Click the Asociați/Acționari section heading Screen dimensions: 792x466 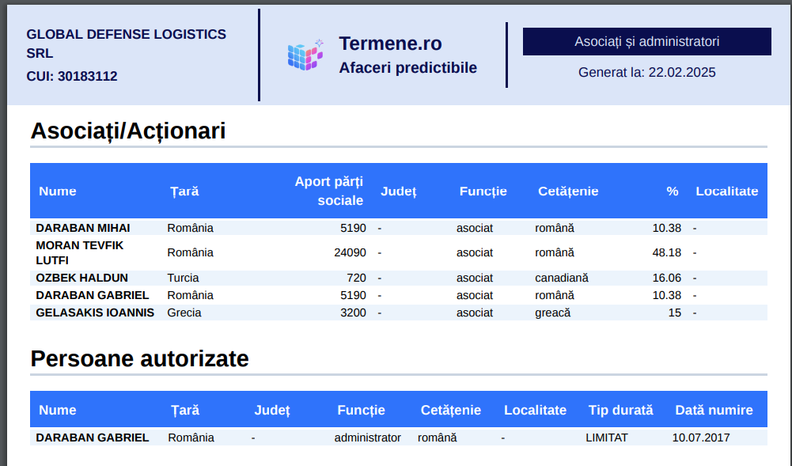(x=128, y=131)
